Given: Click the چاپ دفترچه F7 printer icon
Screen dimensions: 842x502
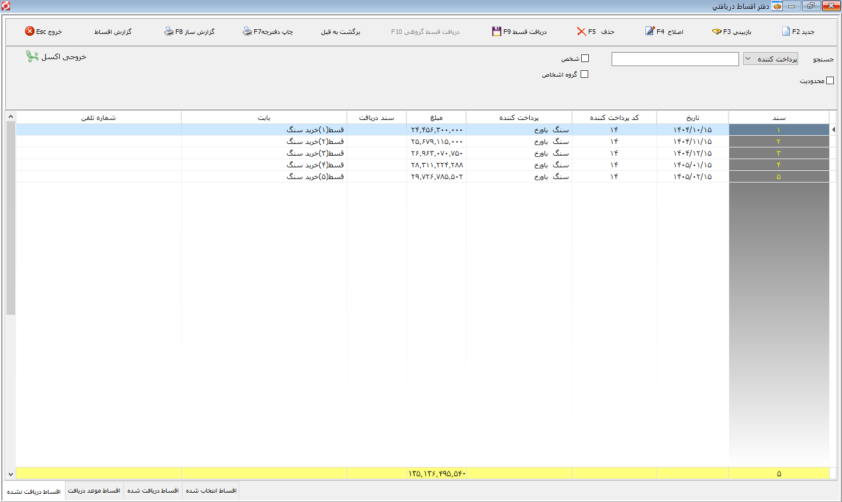Looking at the screenshot, I should coord(247,32).
